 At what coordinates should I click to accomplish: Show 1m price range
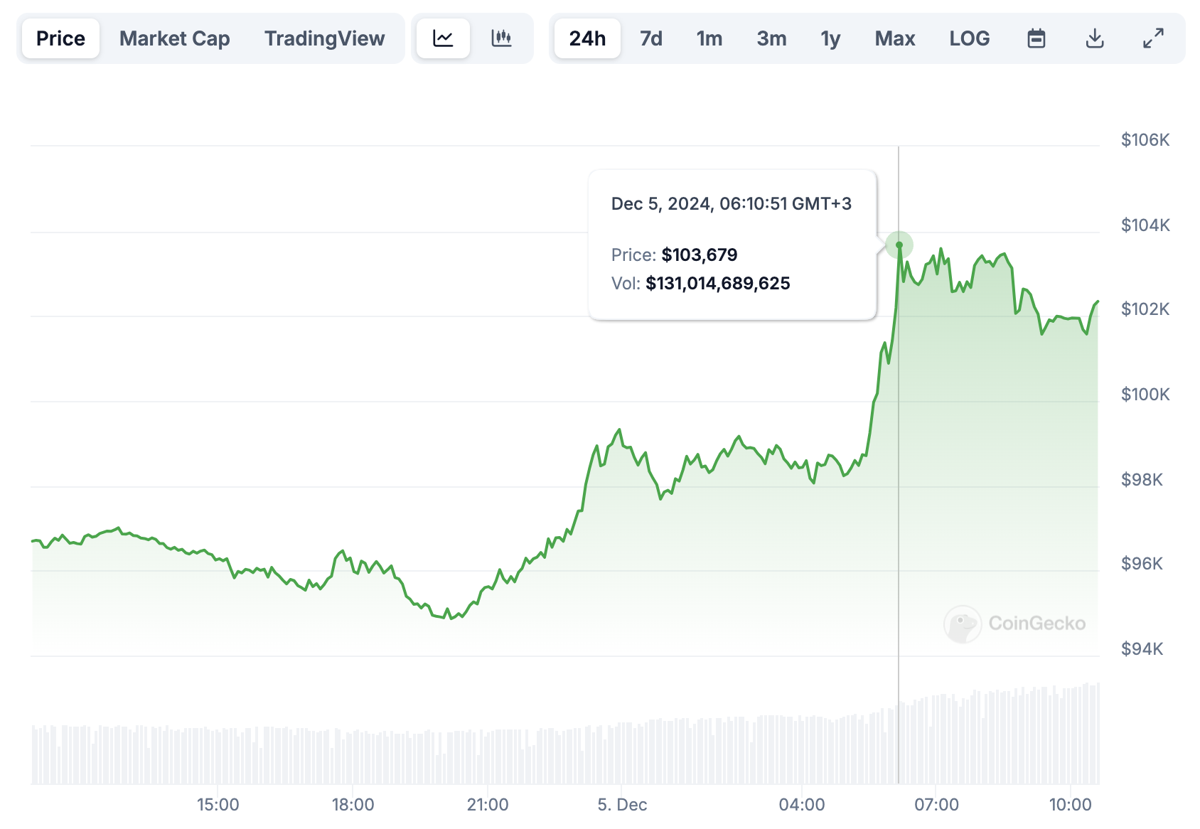709,38
